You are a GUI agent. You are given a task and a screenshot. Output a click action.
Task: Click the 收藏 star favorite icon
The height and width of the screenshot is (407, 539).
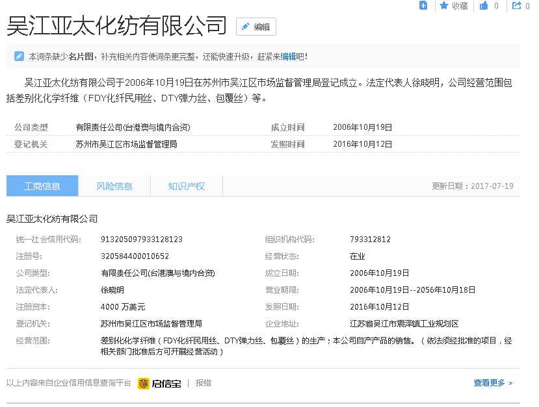(x=444, y=5)
